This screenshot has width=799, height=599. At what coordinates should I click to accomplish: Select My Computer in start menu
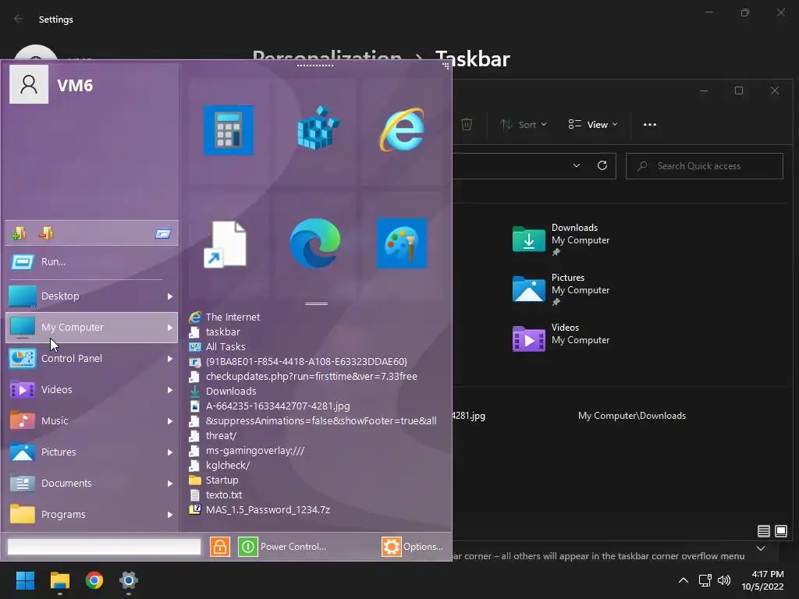tap(92, 327)
